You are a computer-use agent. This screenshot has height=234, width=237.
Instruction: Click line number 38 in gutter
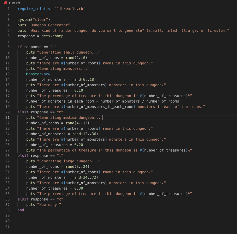[x=8, y=210]
